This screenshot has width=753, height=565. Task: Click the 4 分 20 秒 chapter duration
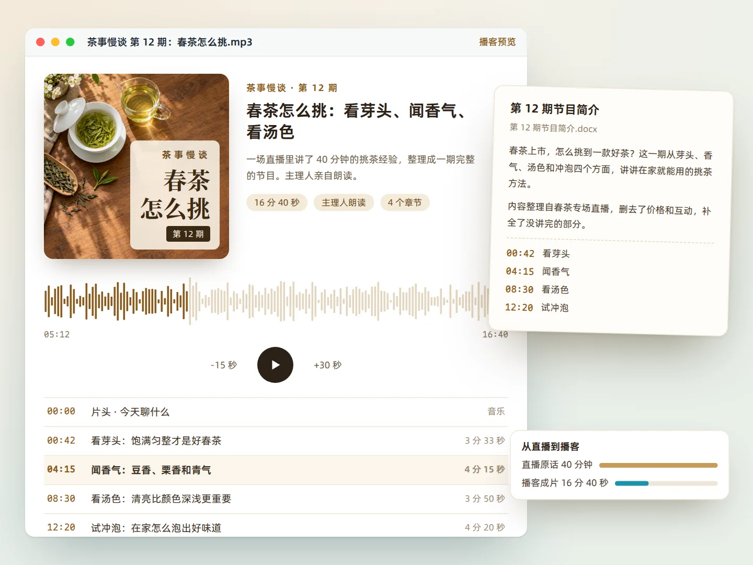click(485, 527)
